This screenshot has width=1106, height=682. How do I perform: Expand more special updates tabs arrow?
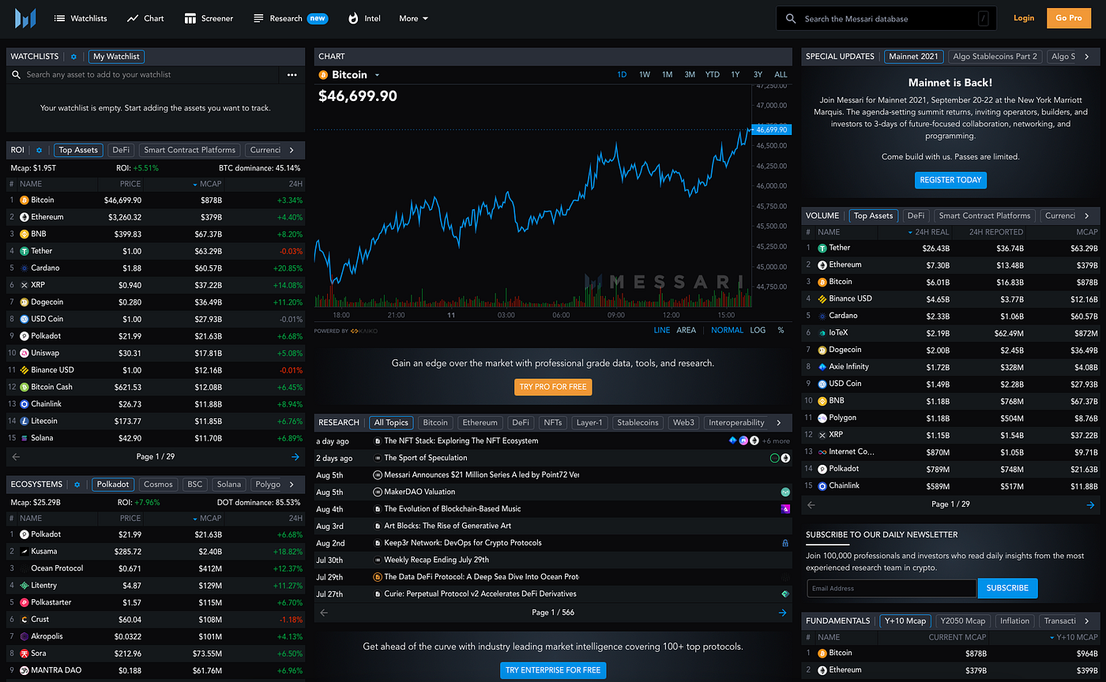coord(1087,57)
